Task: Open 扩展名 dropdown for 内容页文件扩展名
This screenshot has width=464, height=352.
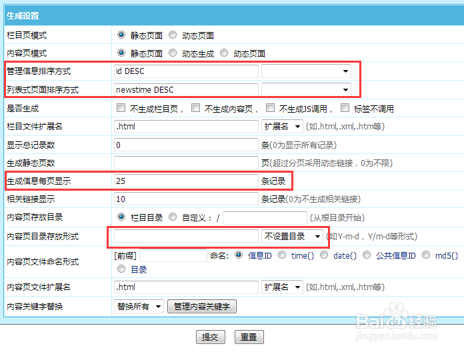Action: click(282, 287)
